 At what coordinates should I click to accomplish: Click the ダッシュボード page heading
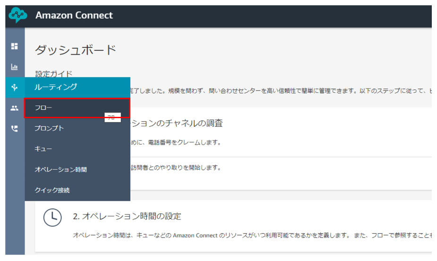pos(76,50)
